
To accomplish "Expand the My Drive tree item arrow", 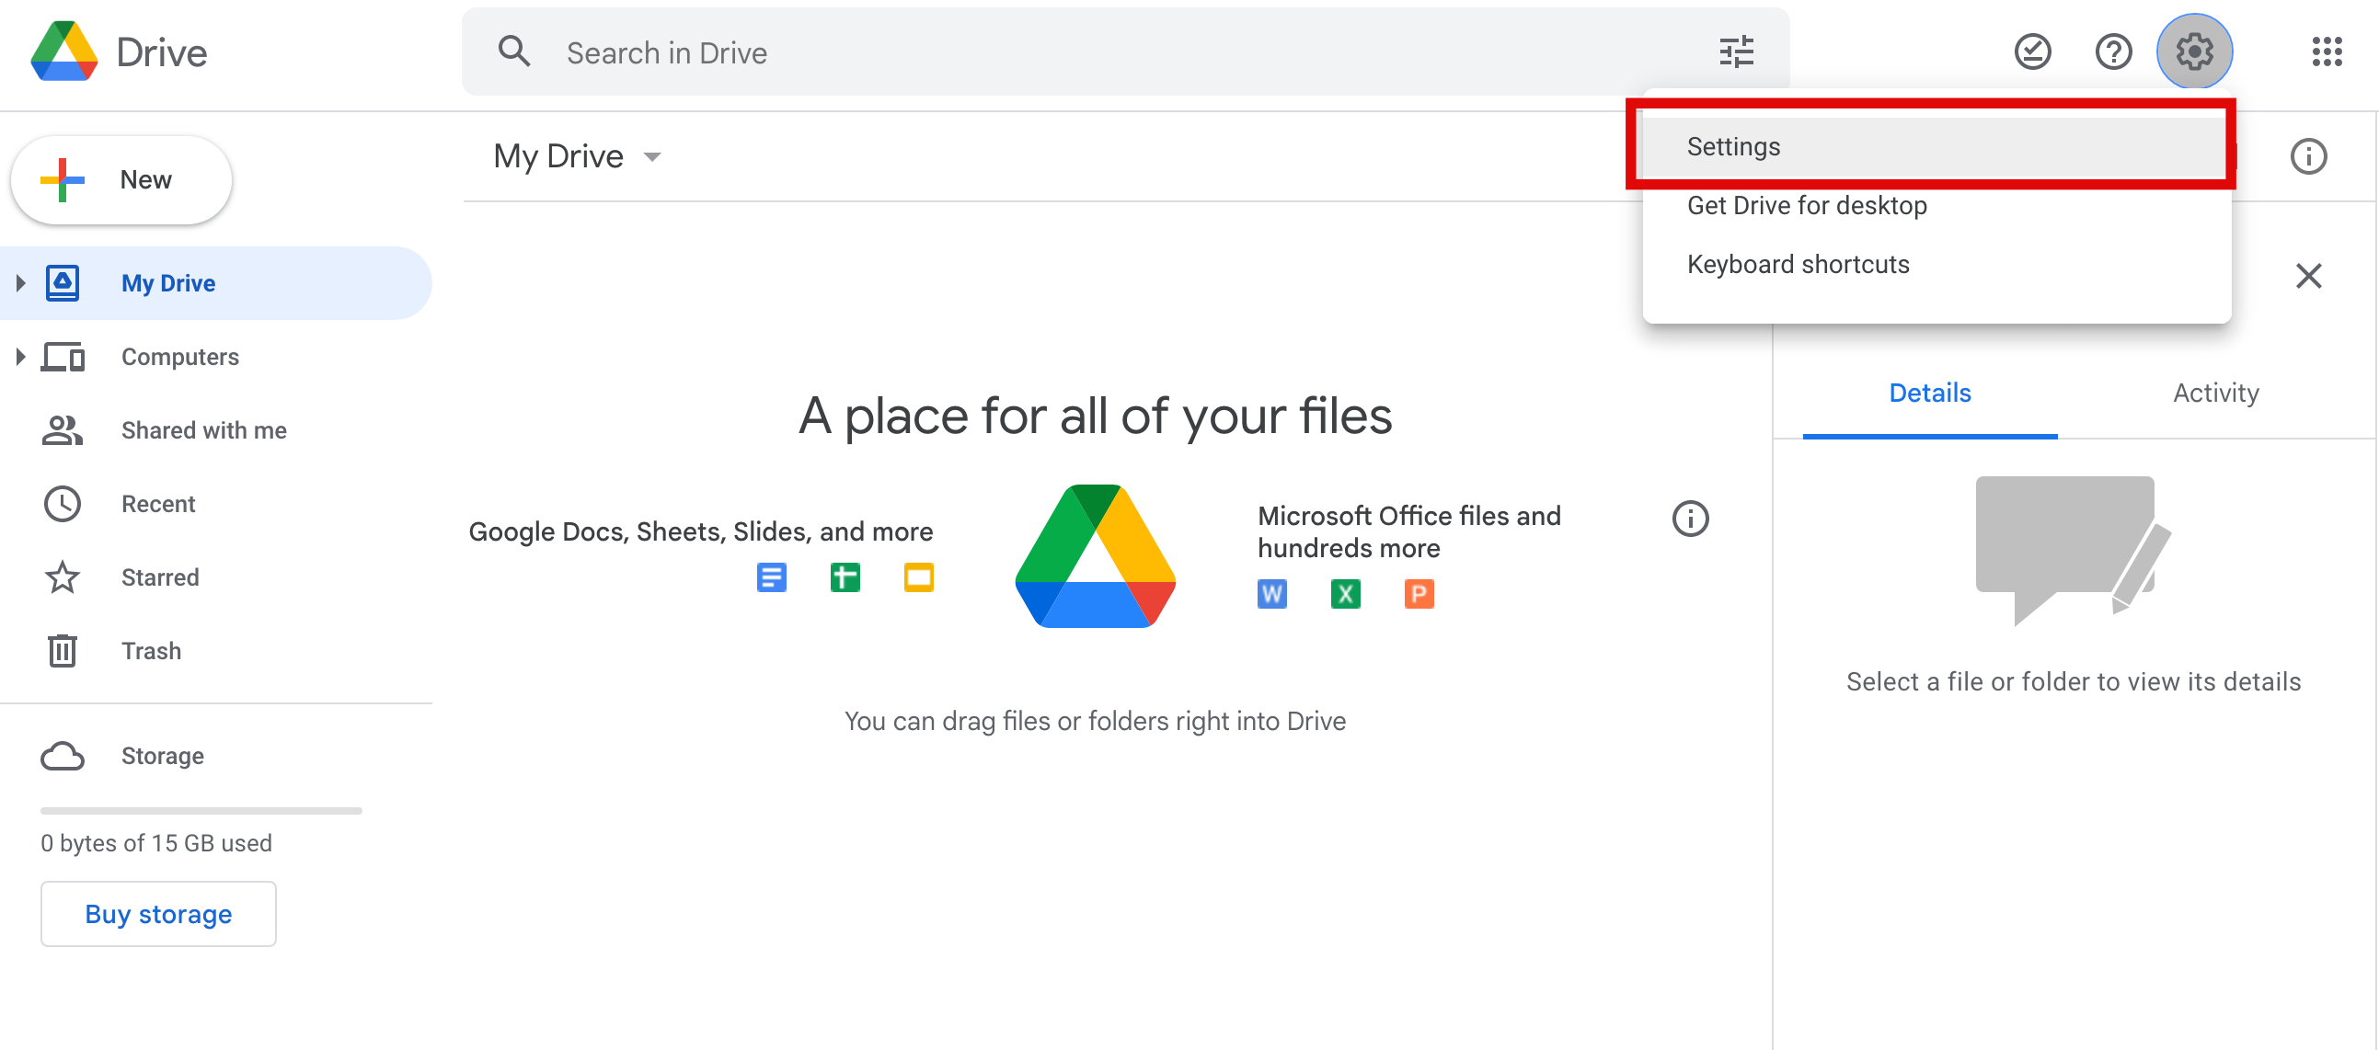I will pos(21,282).
